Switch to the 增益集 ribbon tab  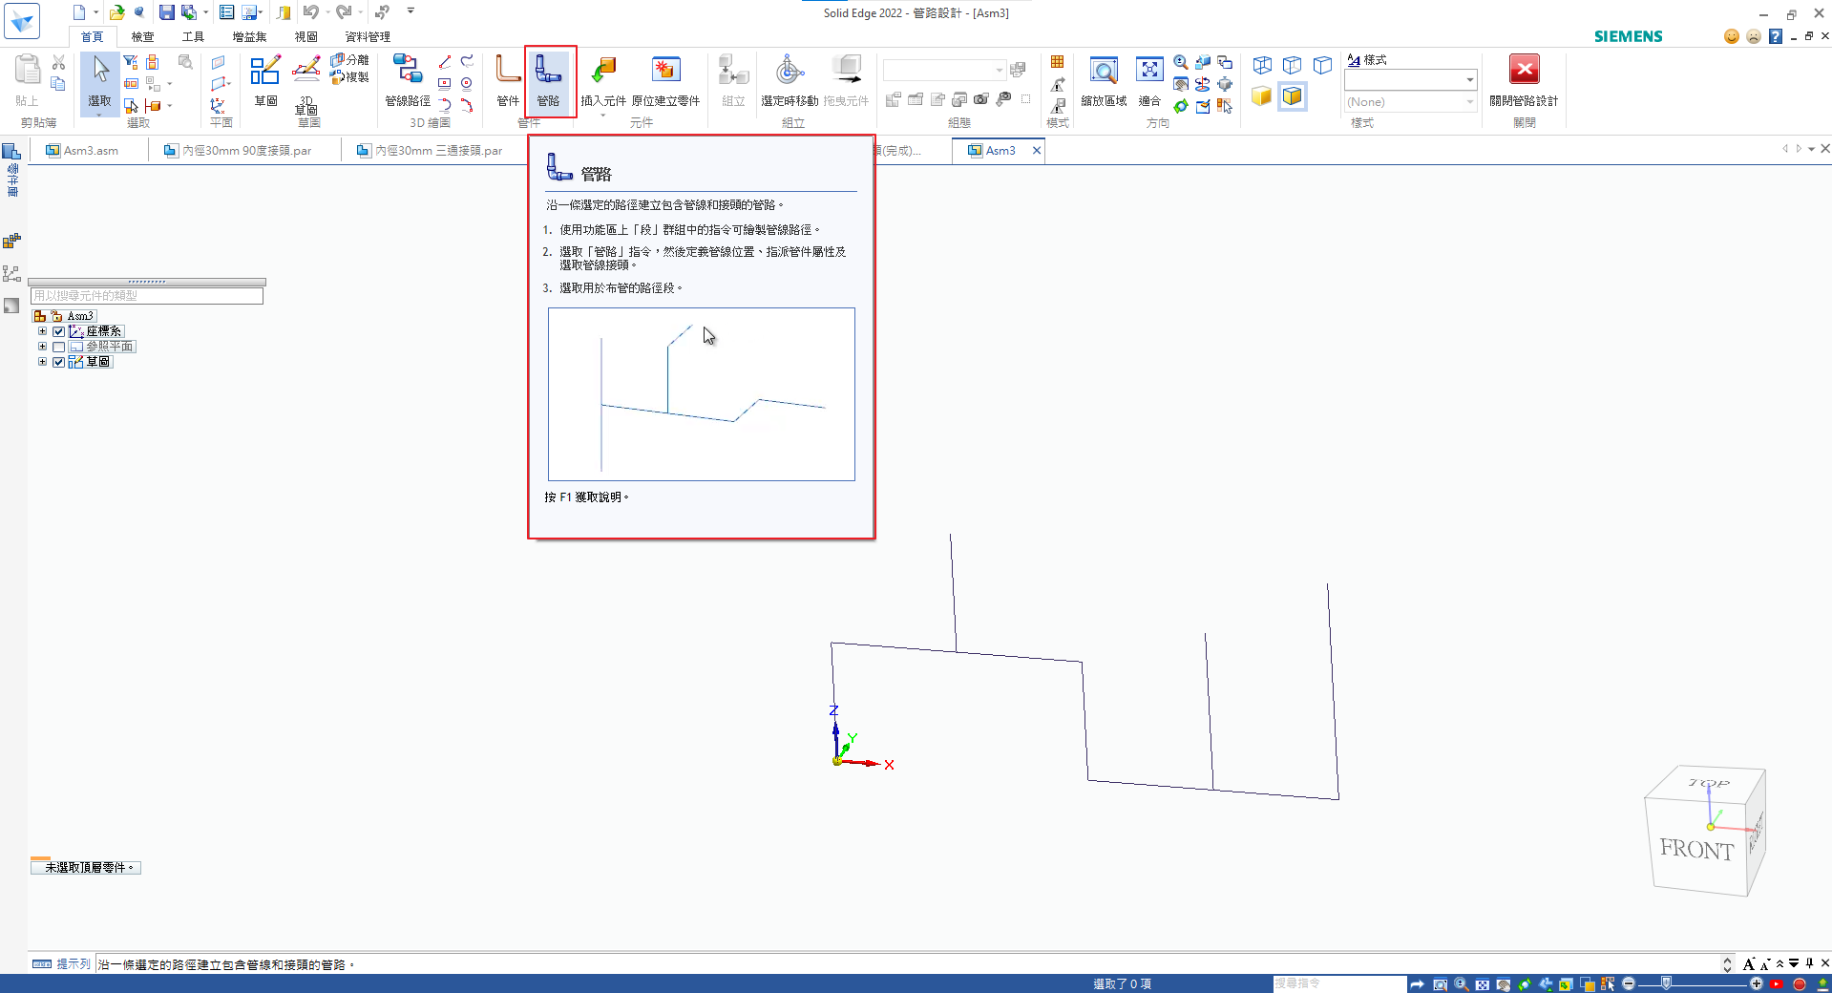coord(249,36)
